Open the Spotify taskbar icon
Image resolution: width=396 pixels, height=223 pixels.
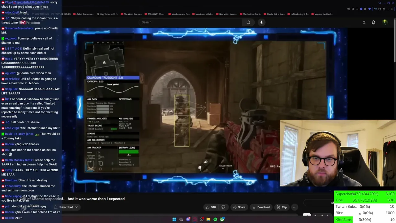[x=215, y=219]
